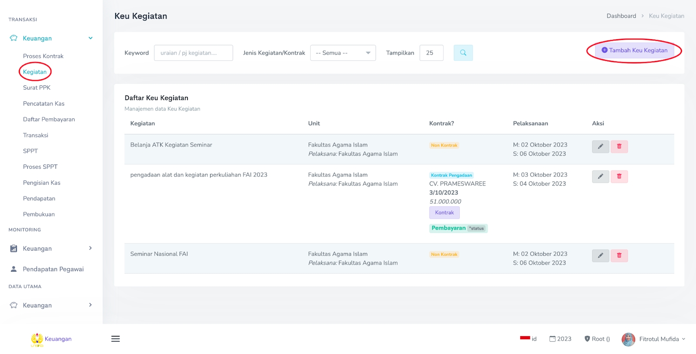696x354 pixels.
Task: Go to Pencatatan Kas menu item
Action: point(43,104)
